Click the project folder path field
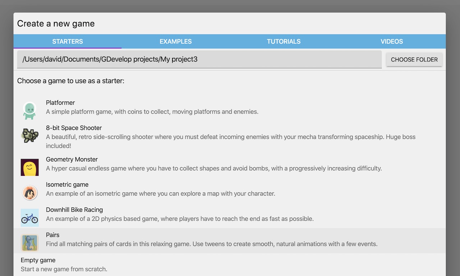Screen dimensions: 460x276 (x=199, y=59)
